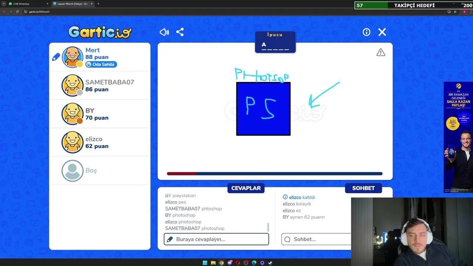Image resolution: width=473 pixels, height=266 pixels.
Task: Click the answers list scrollbar
Action: [x=268, y=227]
